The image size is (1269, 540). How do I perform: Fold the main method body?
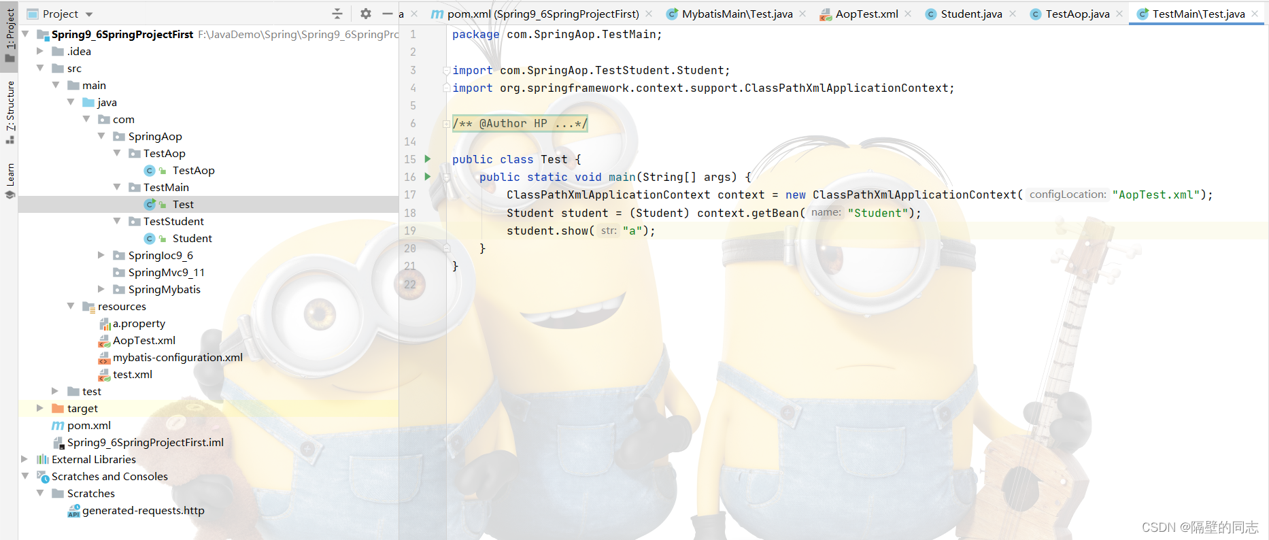[447, 177]
